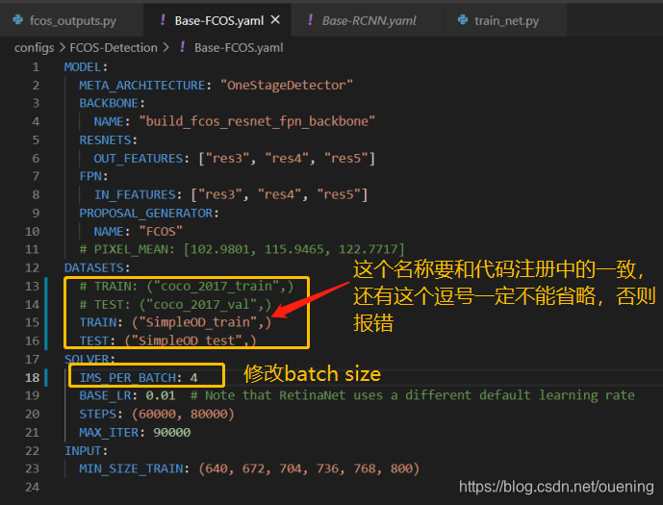Screen dimensions: 663x505
Task: Click value 800 in MIN_SIZE_TRAIN tuple
Action: click(401, 468)
